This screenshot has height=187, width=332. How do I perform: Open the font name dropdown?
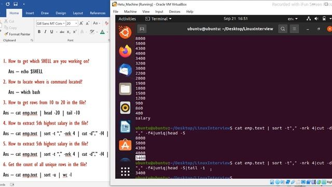[x=64, y=23]
